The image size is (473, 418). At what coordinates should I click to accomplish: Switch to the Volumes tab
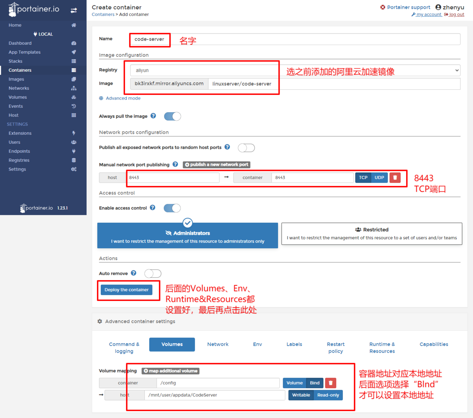(172, 344)
